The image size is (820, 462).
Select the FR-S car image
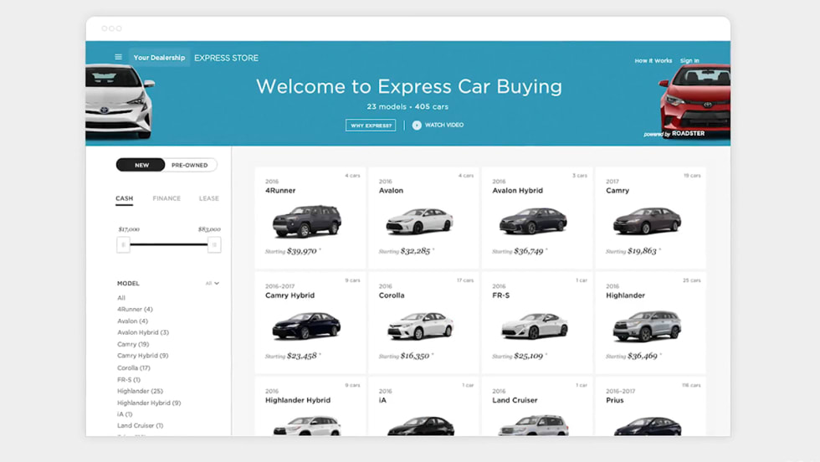pyautogui.click(x=534, y=326)
